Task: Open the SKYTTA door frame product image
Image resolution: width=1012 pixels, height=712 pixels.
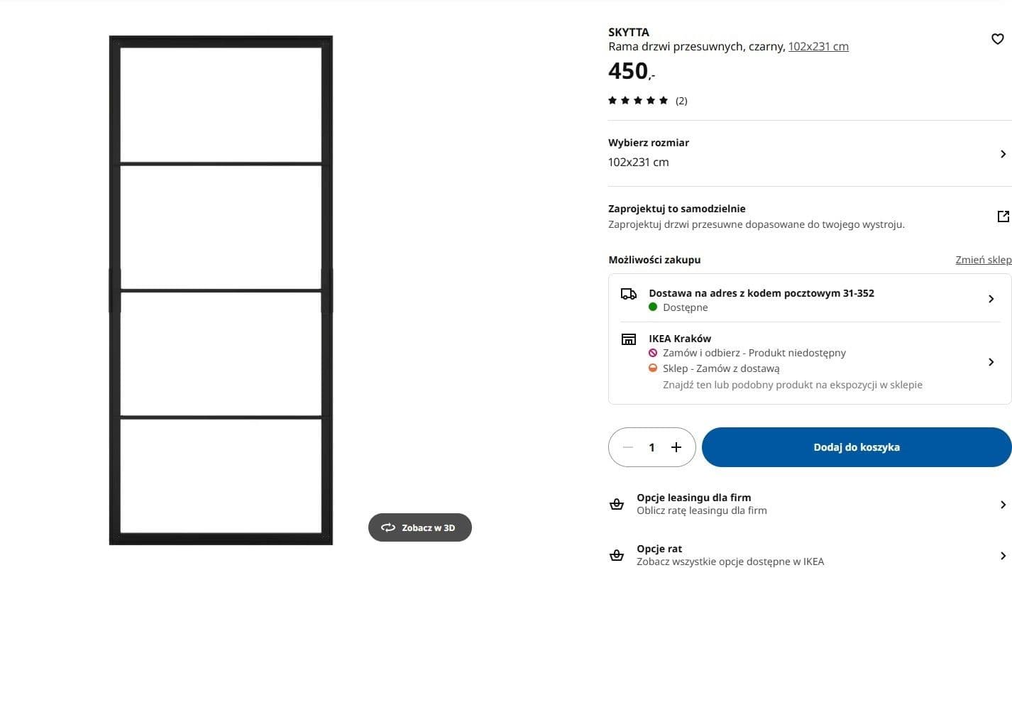Action: tap(221, 290)
